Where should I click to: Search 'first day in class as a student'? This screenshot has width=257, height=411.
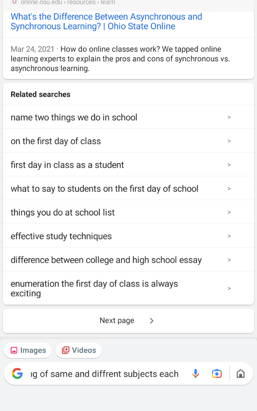(67, 165)
